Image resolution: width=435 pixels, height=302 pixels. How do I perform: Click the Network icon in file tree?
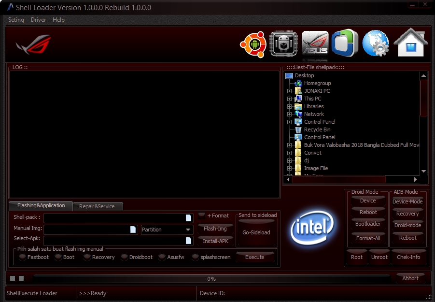coord(298,114)
